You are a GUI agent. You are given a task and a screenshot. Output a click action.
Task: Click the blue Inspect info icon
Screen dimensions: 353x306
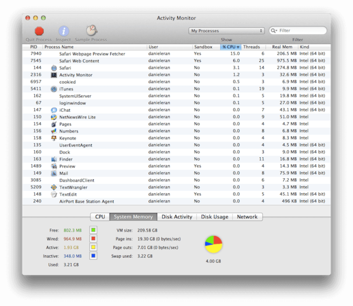pyautogui.click(x=64, y=31)
